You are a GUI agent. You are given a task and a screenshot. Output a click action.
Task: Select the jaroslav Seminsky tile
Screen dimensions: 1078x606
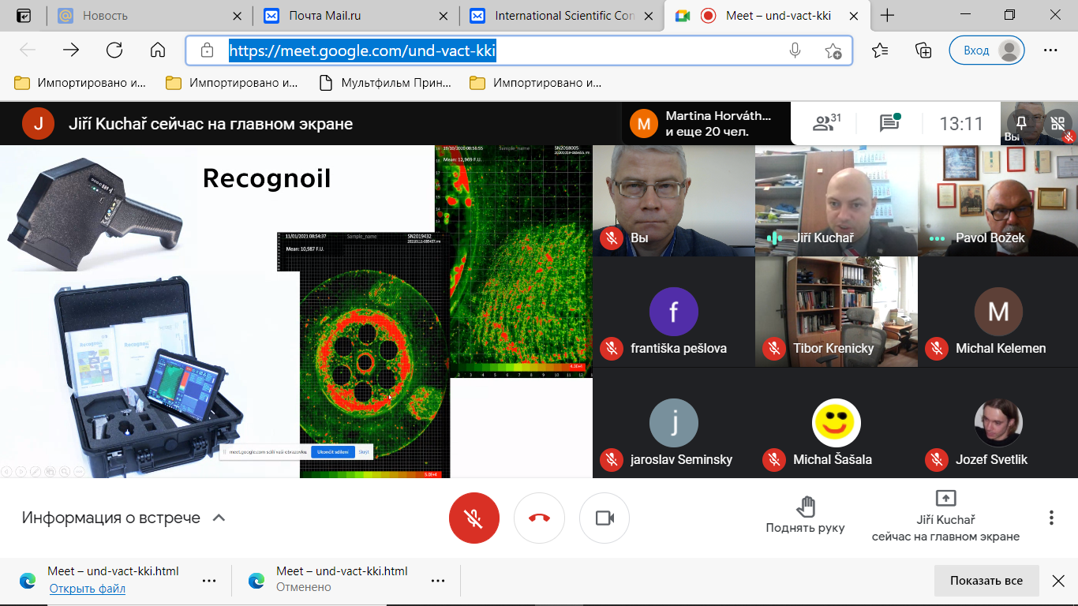[673, 423]
